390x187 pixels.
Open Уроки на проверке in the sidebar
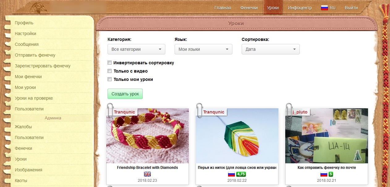pyautogui.click(x=34, y=98)
